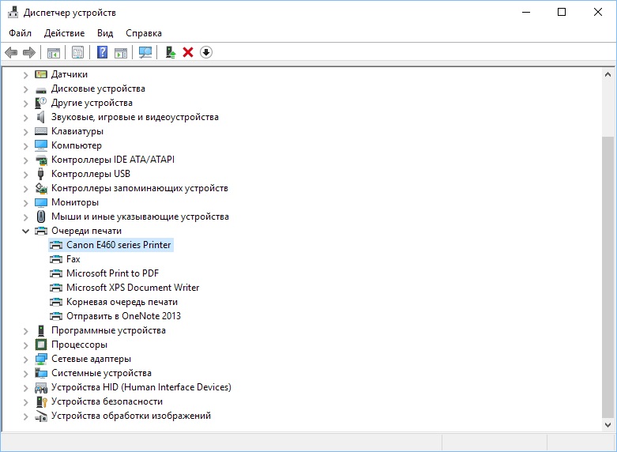
Task: Click the Microsoft XPS Document Writer icon
Action: click(x=56, y=288)
